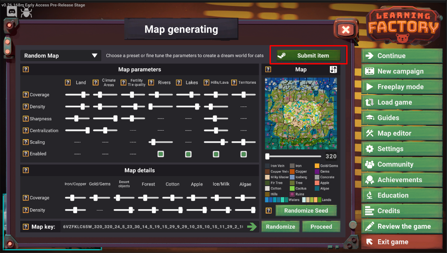
Task: Click the help icon in the Map panel header
Action: [x=268, y=69]
